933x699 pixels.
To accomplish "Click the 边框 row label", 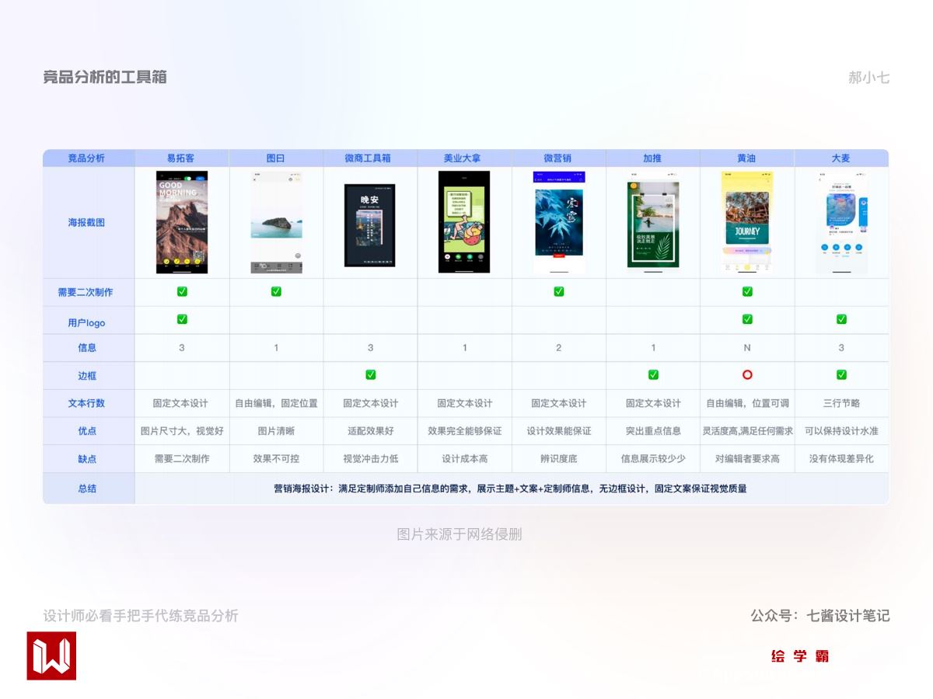I will [x=87, y=376].
